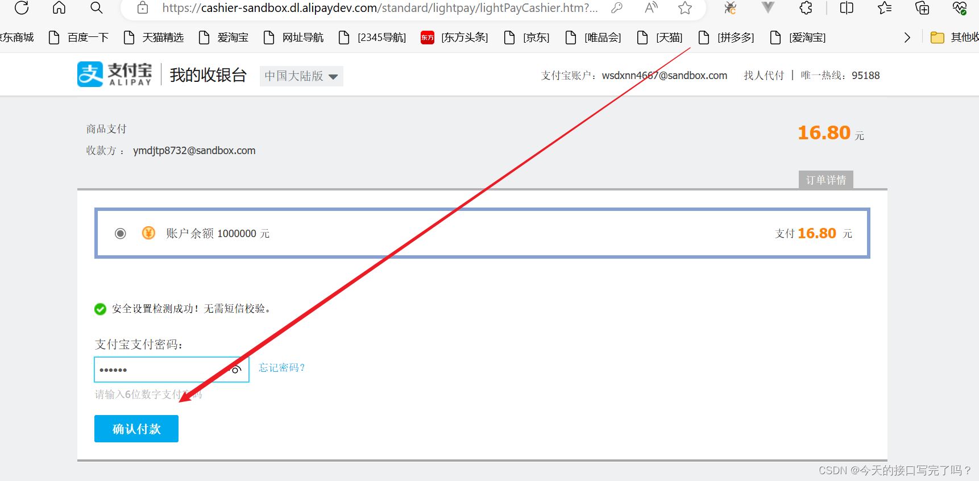Open the 订单详情 tab

coord(826,180)
